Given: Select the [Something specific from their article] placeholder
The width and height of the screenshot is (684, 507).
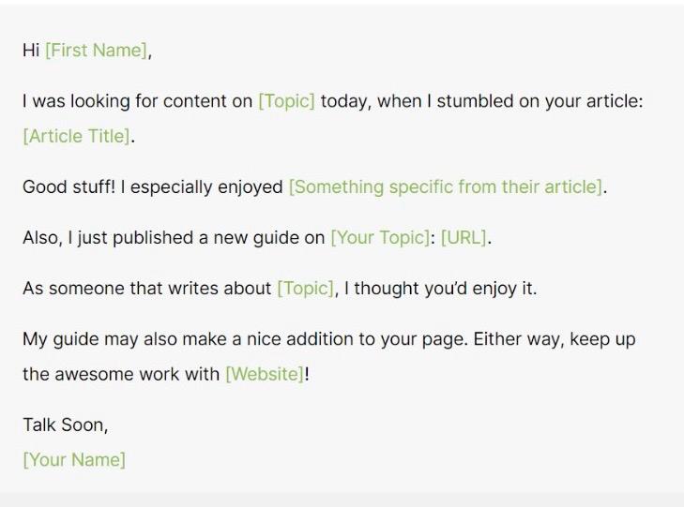Looking at the screenshot, I should [x=446, y=187].
